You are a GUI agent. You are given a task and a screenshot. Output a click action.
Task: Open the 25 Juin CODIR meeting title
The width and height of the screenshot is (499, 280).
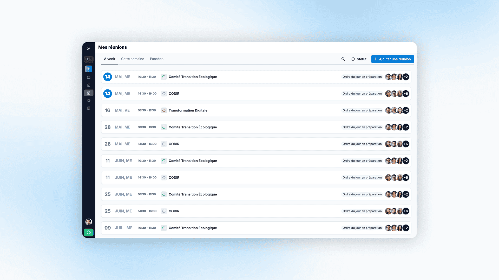pyautogui.click(x=174, y=211)
